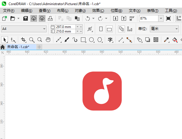
Task: Select the Polygon tool
Action: [100, 40]
